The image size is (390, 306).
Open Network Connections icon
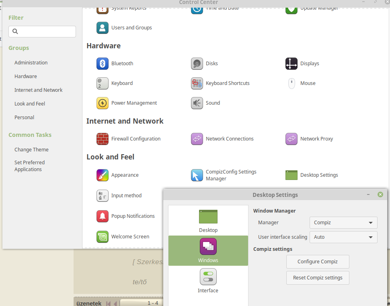click(197, 139)
